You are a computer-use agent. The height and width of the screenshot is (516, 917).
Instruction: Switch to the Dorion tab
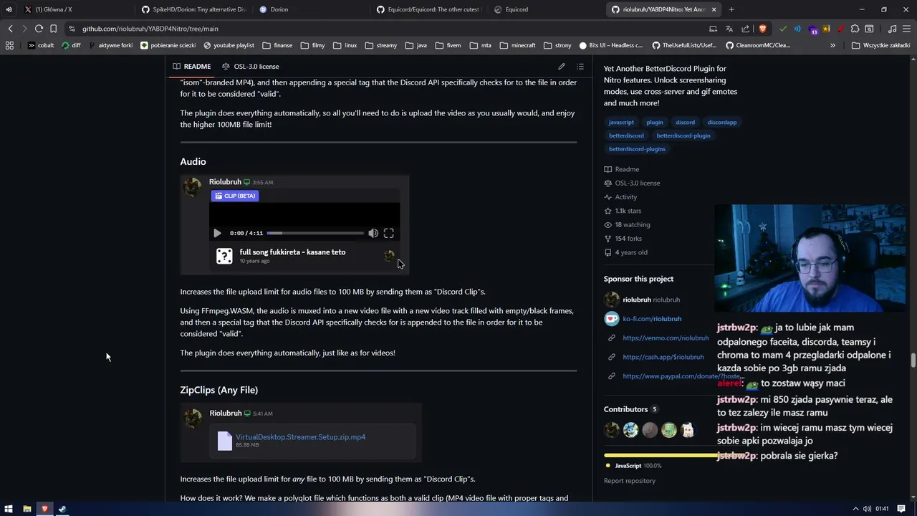pyautogui.click(x=312, y=9)
